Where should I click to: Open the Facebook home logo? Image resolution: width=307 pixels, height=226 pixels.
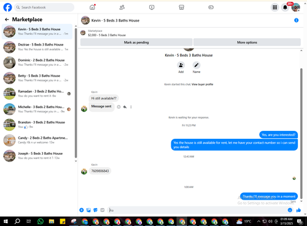coord(7,7)
